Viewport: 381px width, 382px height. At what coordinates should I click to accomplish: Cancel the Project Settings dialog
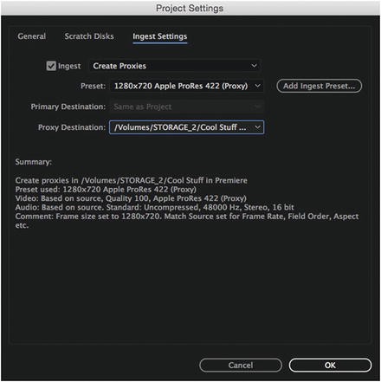241,366
